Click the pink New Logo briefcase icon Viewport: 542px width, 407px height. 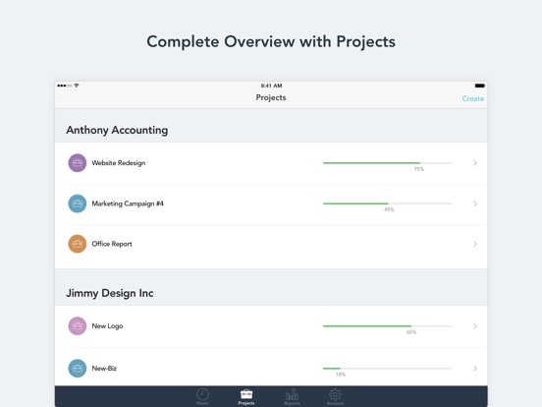click(x=78, y=326)
